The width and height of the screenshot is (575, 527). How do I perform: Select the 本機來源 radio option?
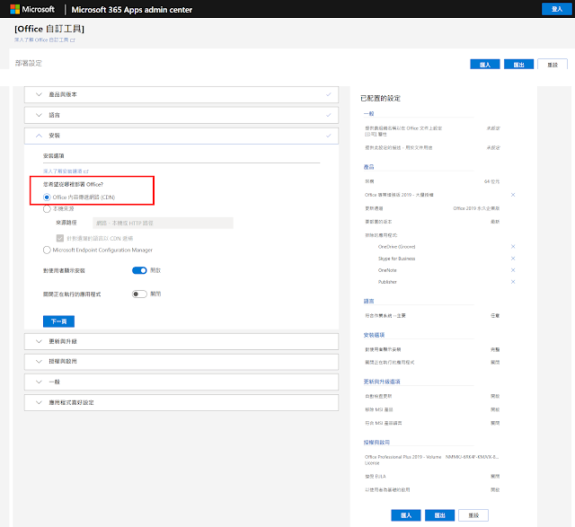[47, 209]
